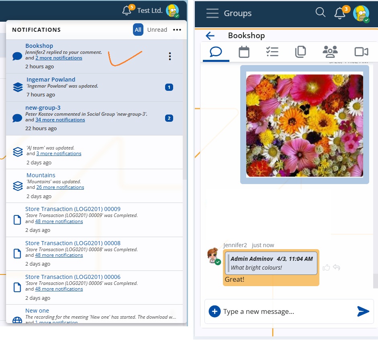Switch to the video meeting tab

tap(361, 52)
